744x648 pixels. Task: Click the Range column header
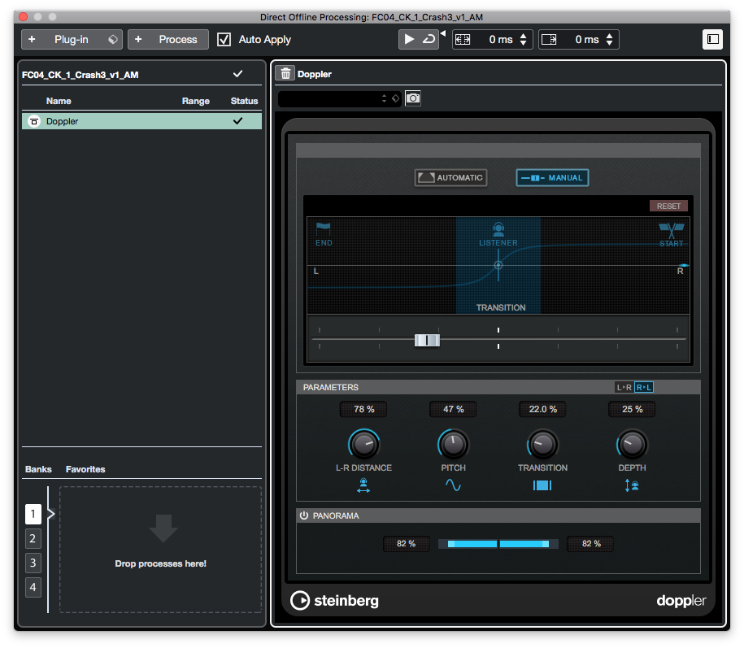pos(195,101)
